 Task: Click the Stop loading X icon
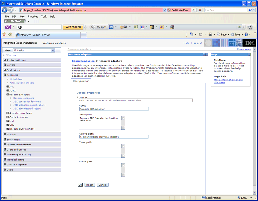pyautogui.click(x=200, y=10)
